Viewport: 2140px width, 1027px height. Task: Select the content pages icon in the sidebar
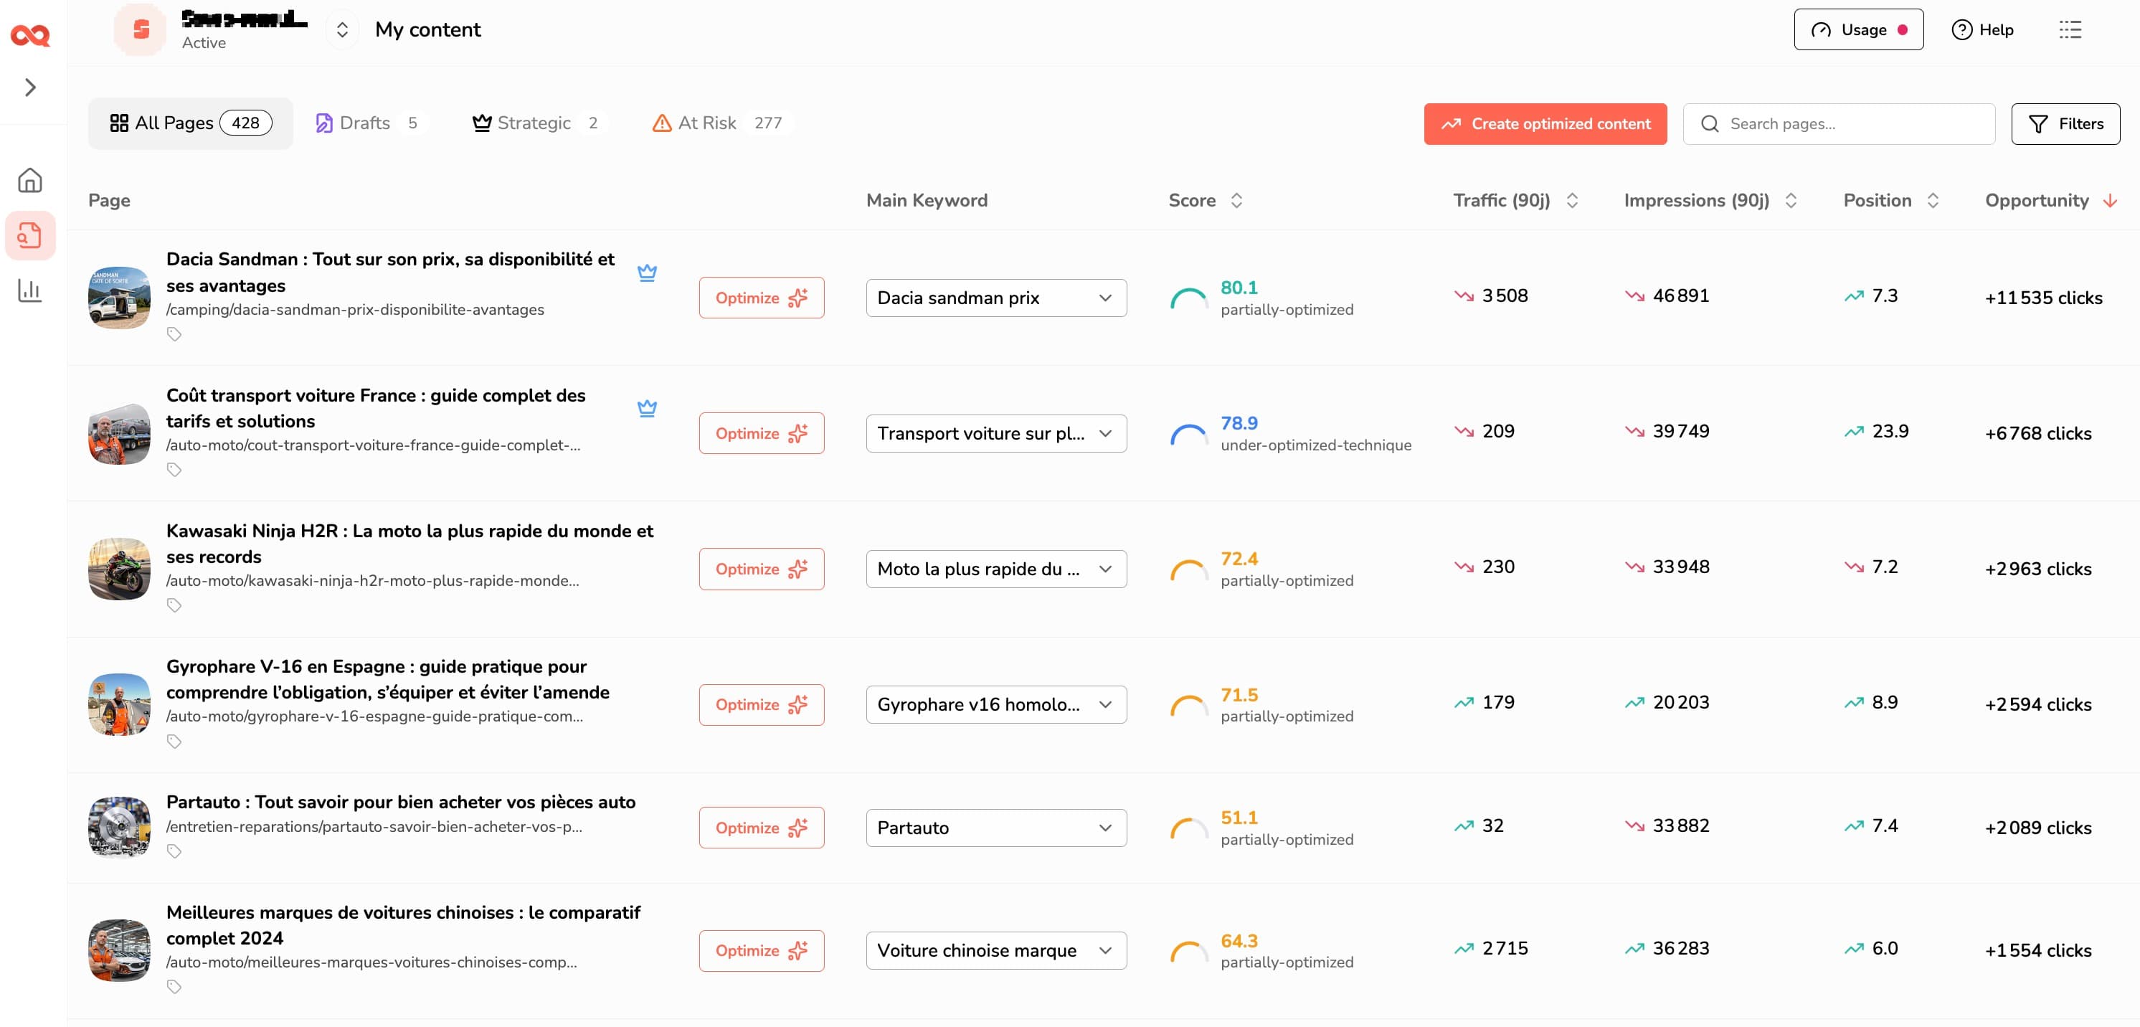coord(30,235)
